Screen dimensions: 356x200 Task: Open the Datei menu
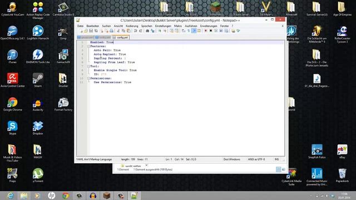(80, 26)
